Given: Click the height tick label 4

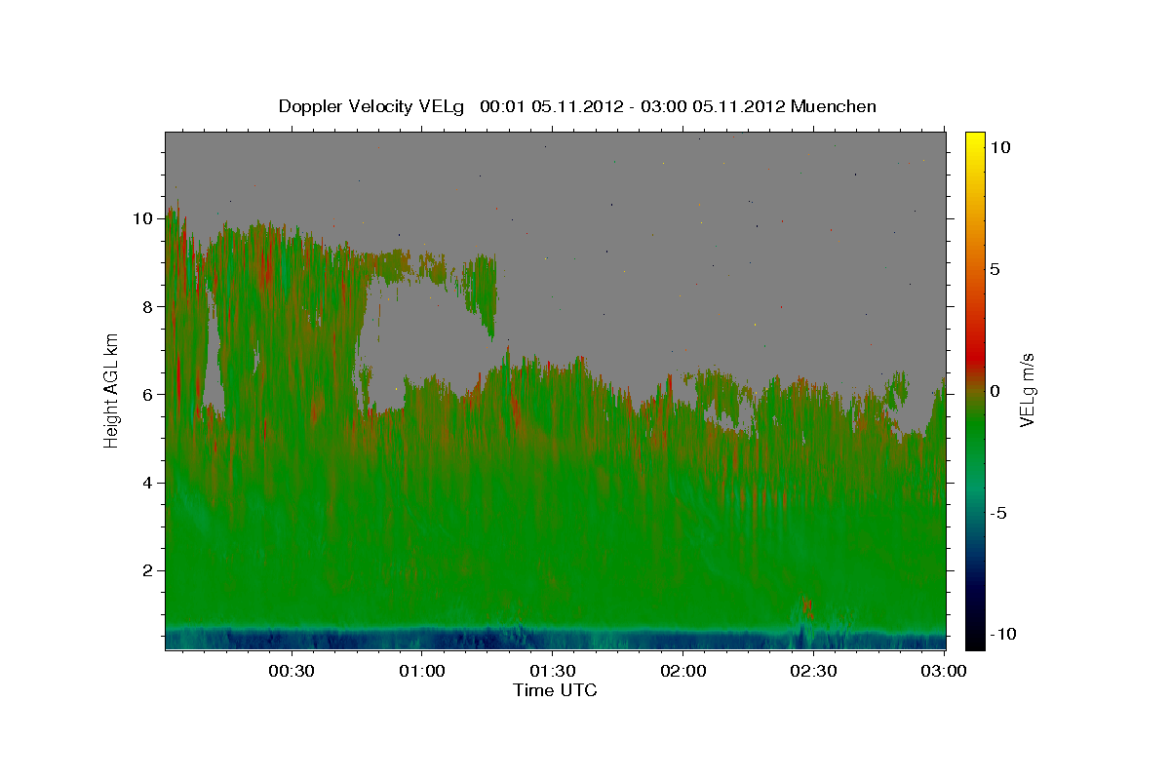Looking at the screenshot, I should point(147,482).
